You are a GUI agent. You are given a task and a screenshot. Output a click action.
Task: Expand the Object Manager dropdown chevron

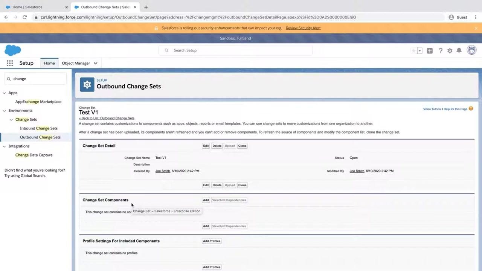pyautogui.click(x=95, y=63)
